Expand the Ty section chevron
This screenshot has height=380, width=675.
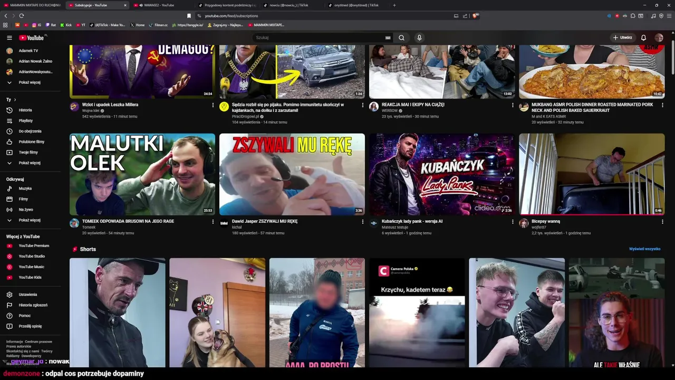pyautogui.click(x=15, y=100)
